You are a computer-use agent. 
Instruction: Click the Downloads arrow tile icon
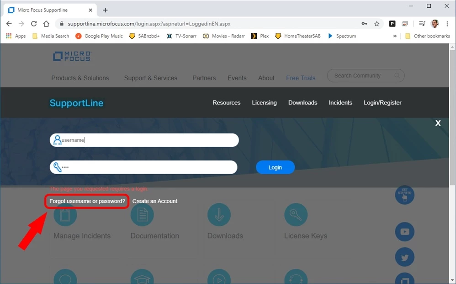[x=219, y=215]
